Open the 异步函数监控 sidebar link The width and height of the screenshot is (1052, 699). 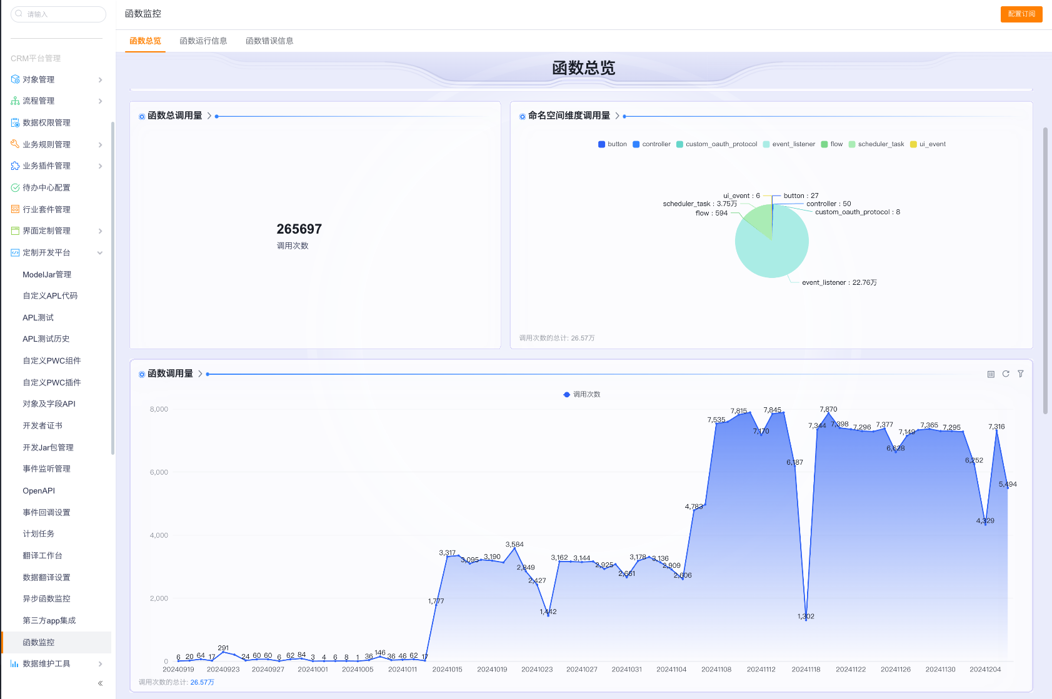point(46,598)
